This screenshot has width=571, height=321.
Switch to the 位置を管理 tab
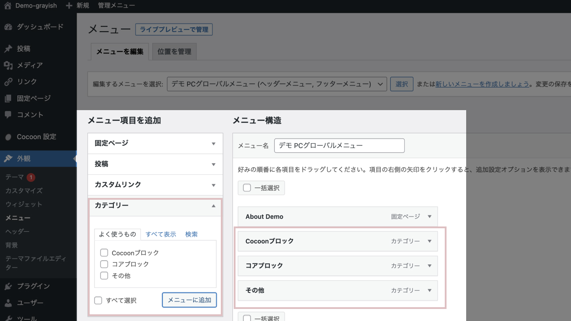point(174,52)
